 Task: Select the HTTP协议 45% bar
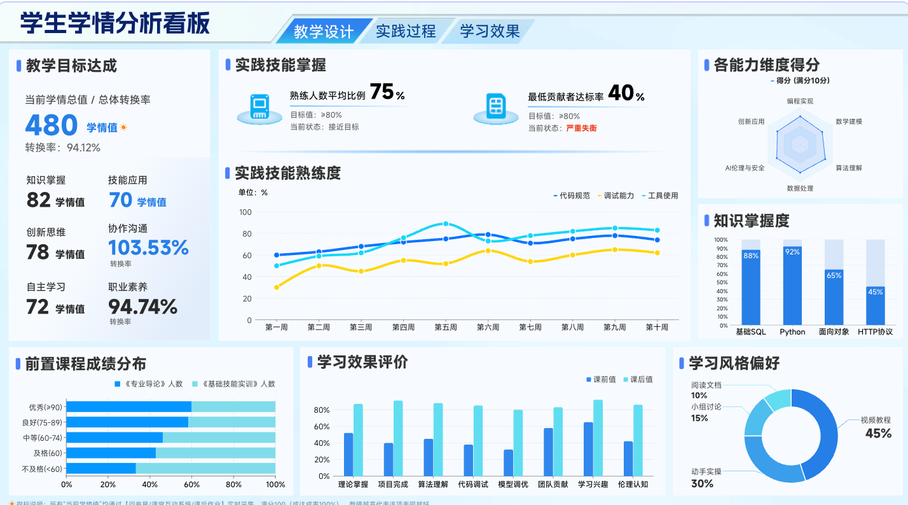[x=876, y=306]
